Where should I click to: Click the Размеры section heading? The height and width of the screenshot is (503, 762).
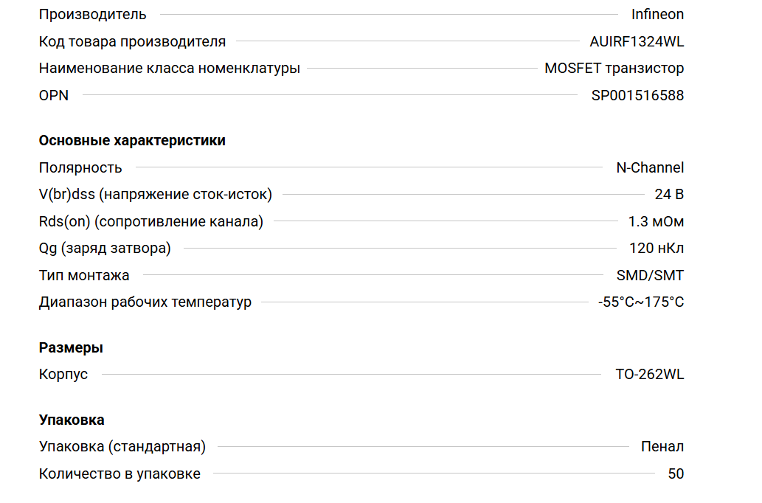pos(71,347)
